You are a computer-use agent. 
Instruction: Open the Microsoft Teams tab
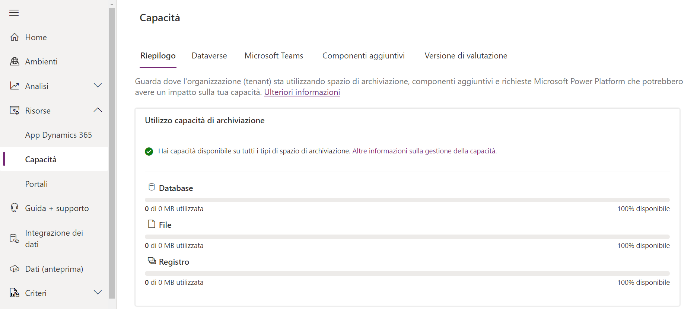pos(274,56)
